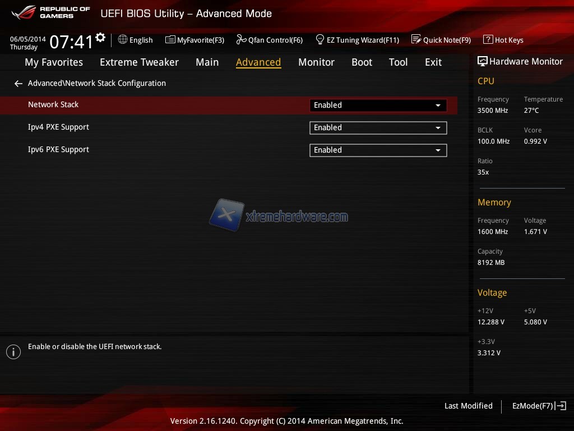Open the Monitor tab
574x431 pixels.
coord(316,62)
